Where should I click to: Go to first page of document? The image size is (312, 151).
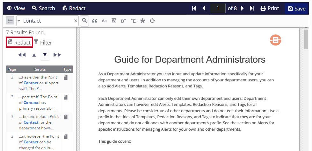[x=194, y=8]
